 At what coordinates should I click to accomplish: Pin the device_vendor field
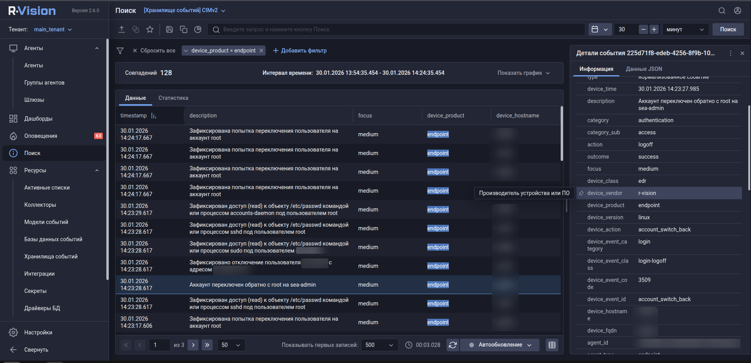[x=581, y=193]
